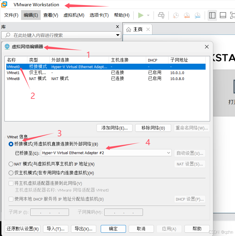The width and height of the screenshot is (235, 236).
Task: Click Hyper-V Virtual Ethernet Adapt... cell
Action: 79,67
